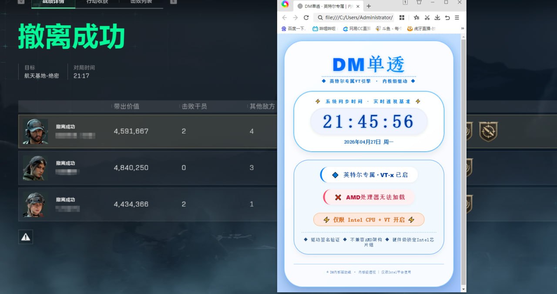Screen dimensions: 557x294
Task: Click the extensions grid icon
Action: 402,17
